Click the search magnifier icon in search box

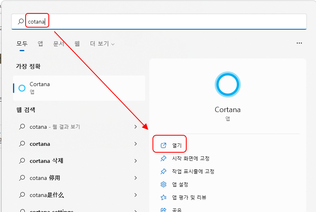(21, 22)
